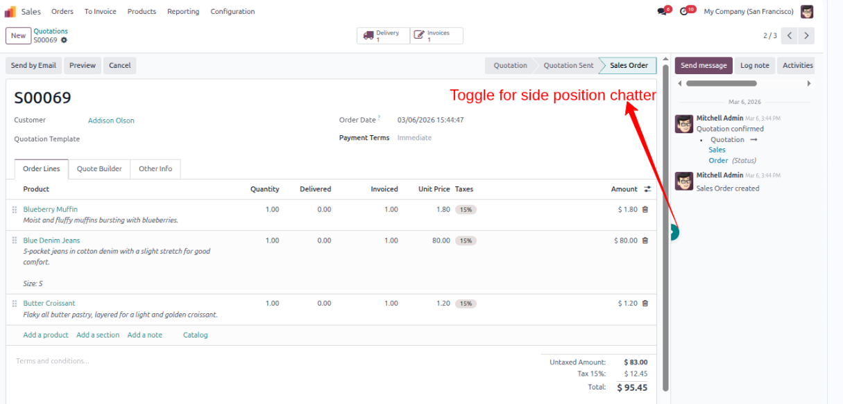The height and width of the screenshot is (404, 843).
Task: Grab the Butter Croissant row handle
Action: (15, 304)
